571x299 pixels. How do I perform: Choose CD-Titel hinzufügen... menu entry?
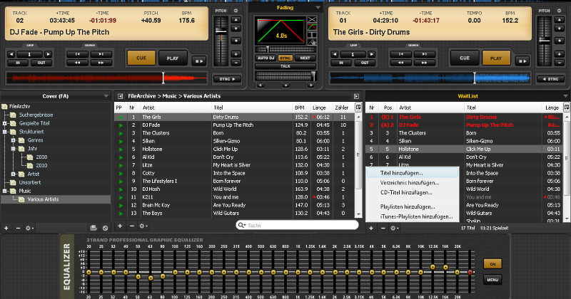[412, 192]
